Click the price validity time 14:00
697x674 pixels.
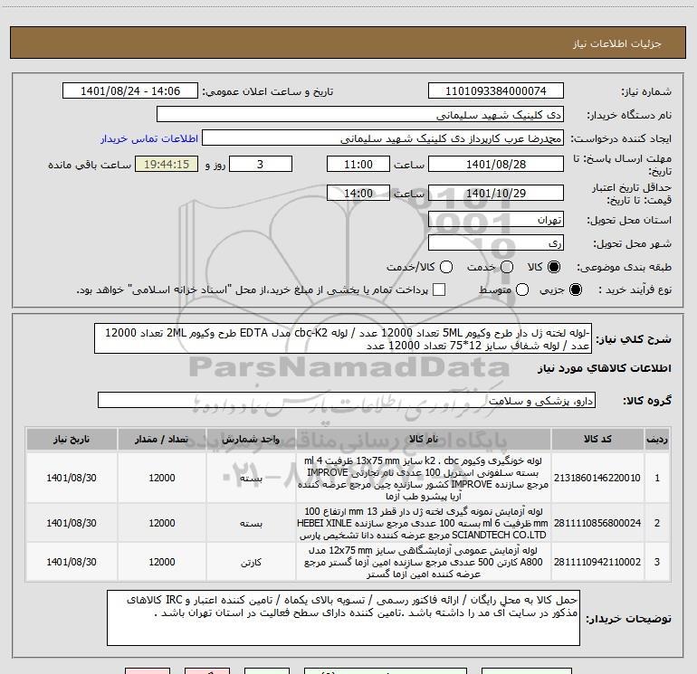point(358,194)
